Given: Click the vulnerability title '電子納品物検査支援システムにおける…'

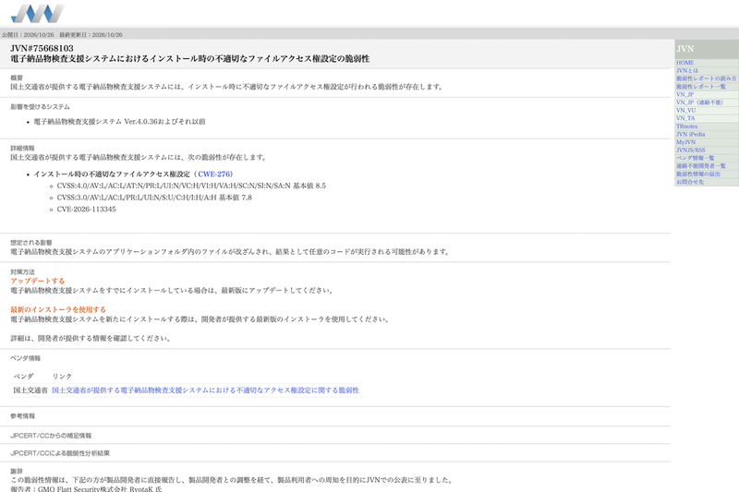Looking at the screenshot, I should coord(190,59).
